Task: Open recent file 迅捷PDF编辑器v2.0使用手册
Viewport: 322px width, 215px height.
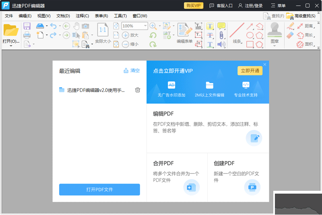Action: [96, 90]
